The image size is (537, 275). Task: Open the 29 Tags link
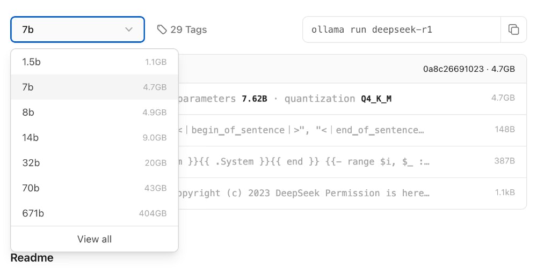(x=182, y=29)
